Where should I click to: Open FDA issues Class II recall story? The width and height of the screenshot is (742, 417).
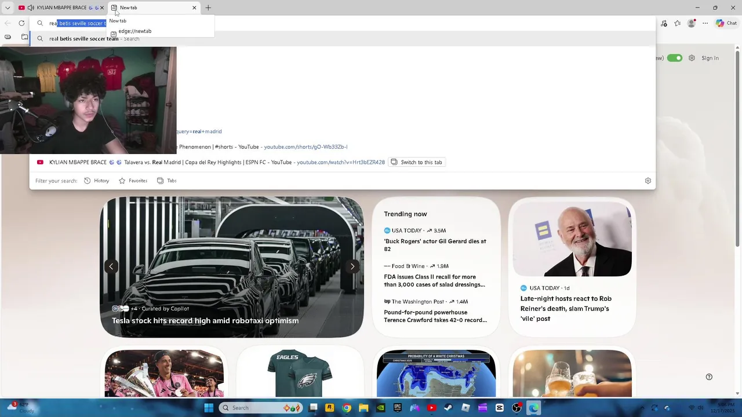click(435, 281)
